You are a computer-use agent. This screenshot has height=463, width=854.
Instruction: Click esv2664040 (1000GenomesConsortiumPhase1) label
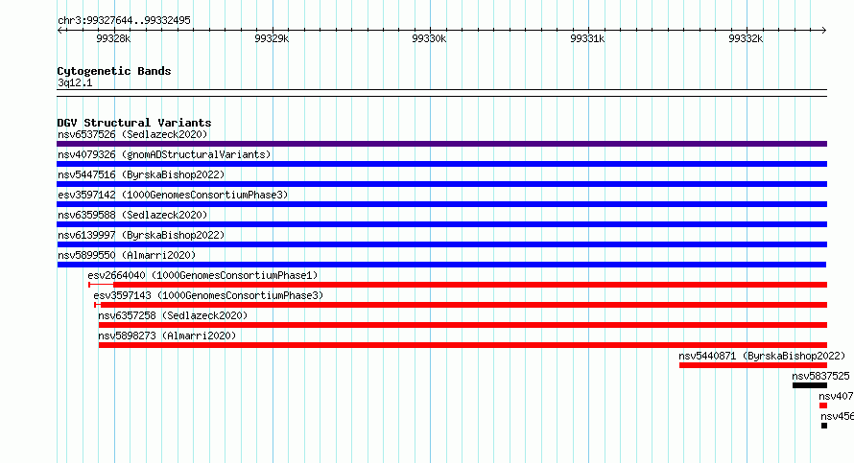click(x=202, y=275)
